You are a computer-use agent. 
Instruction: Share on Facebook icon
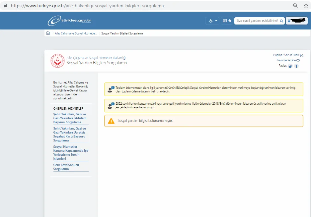(296, 66)
